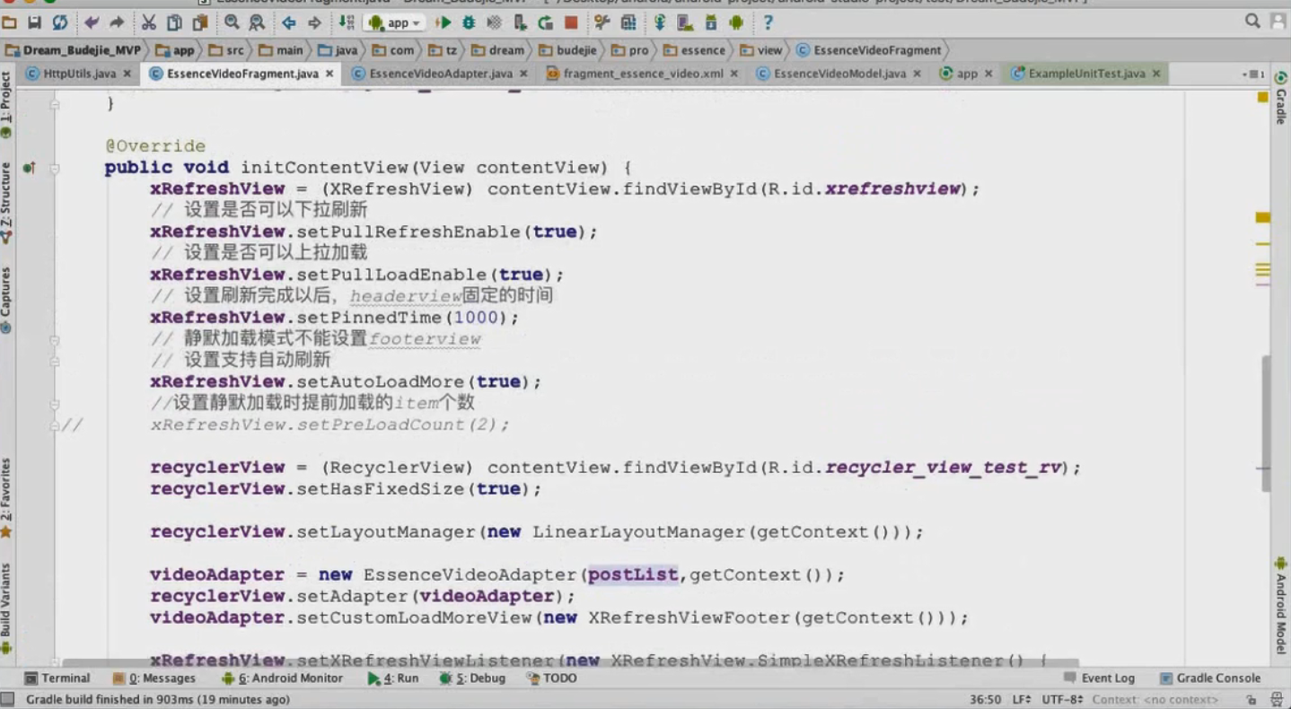1291x709 pixels.
Task: Toggle the Captures tool window
Action: pyautogui.click(x=7, y=301)
